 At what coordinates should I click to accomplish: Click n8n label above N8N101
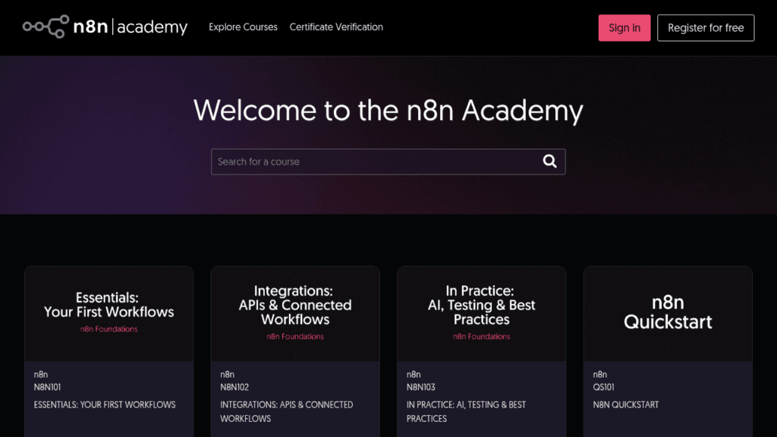pos(41,375)
